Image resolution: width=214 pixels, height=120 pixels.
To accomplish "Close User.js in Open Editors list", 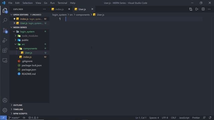I will tap(14, 23).
